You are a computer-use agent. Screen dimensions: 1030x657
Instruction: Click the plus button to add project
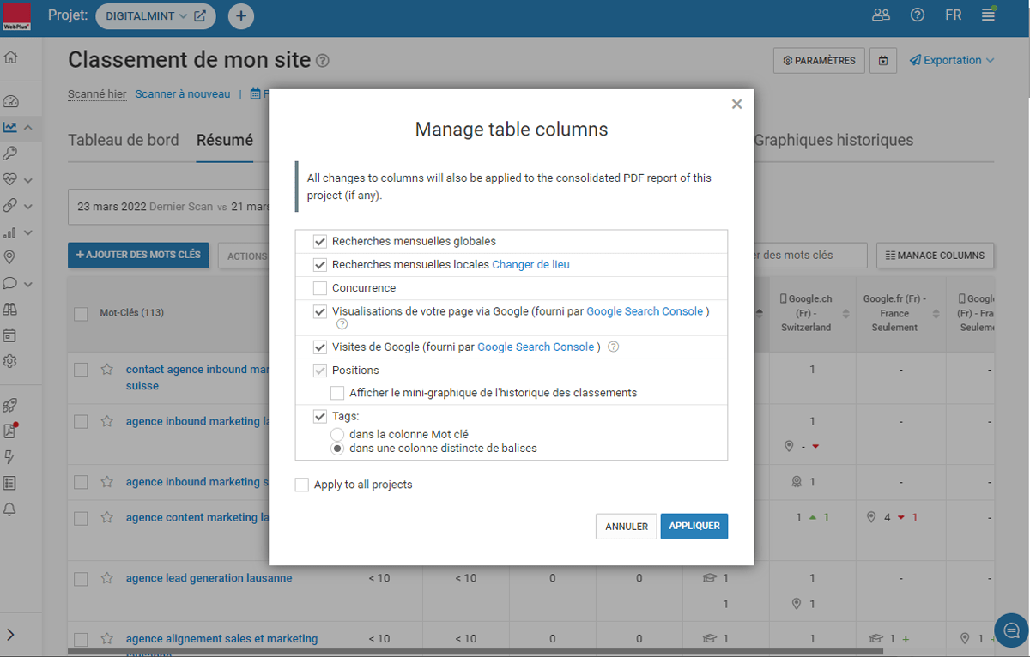tap(241, 15)
